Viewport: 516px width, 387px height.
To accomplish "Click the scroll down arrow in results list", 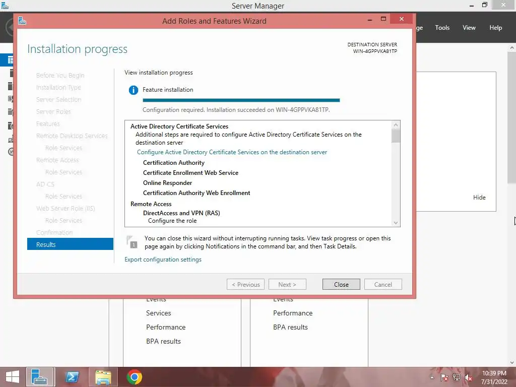I will pos(396,223).
